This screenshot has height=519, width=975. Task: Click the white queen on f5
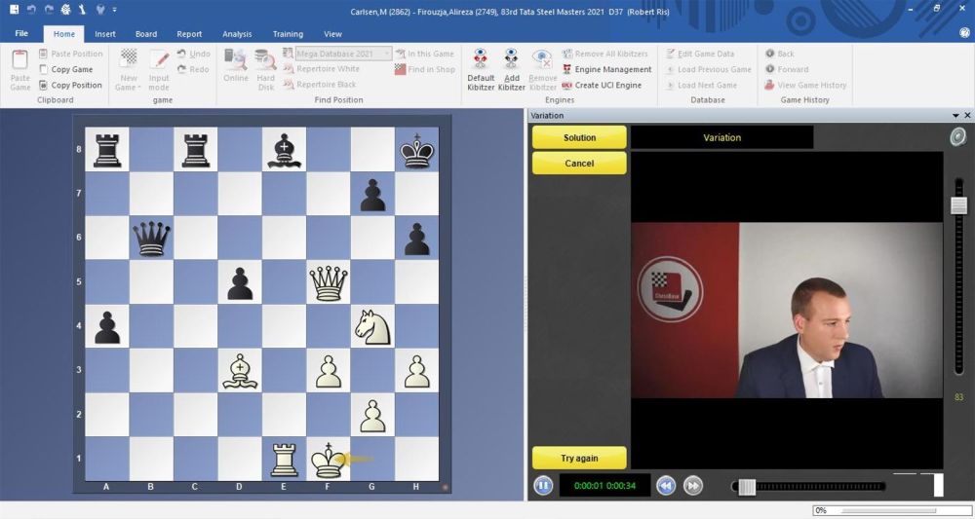(x=329, y=282)
